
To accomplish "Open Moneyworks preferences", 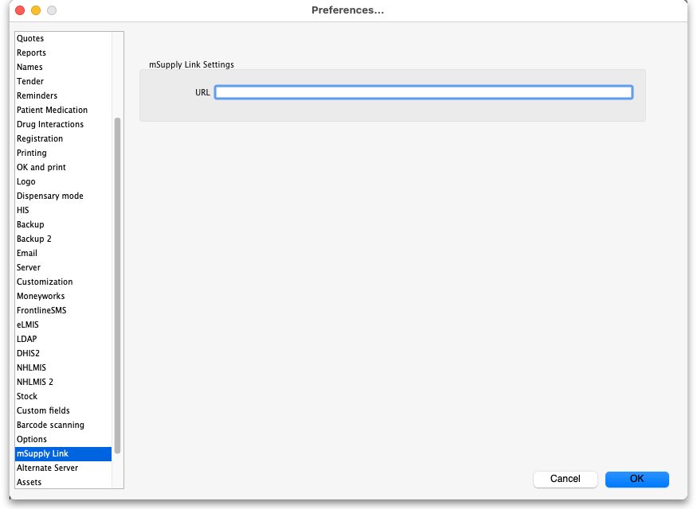I will point(41,296).
